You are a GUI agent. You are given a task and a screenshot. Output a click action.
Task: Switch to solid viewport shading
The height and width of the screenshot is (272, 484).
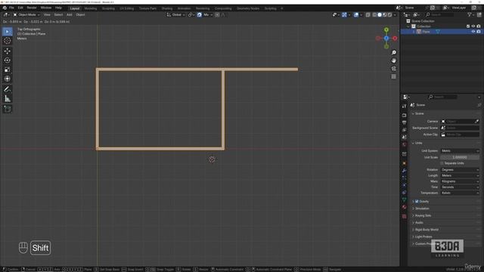(x=380, y=15)
